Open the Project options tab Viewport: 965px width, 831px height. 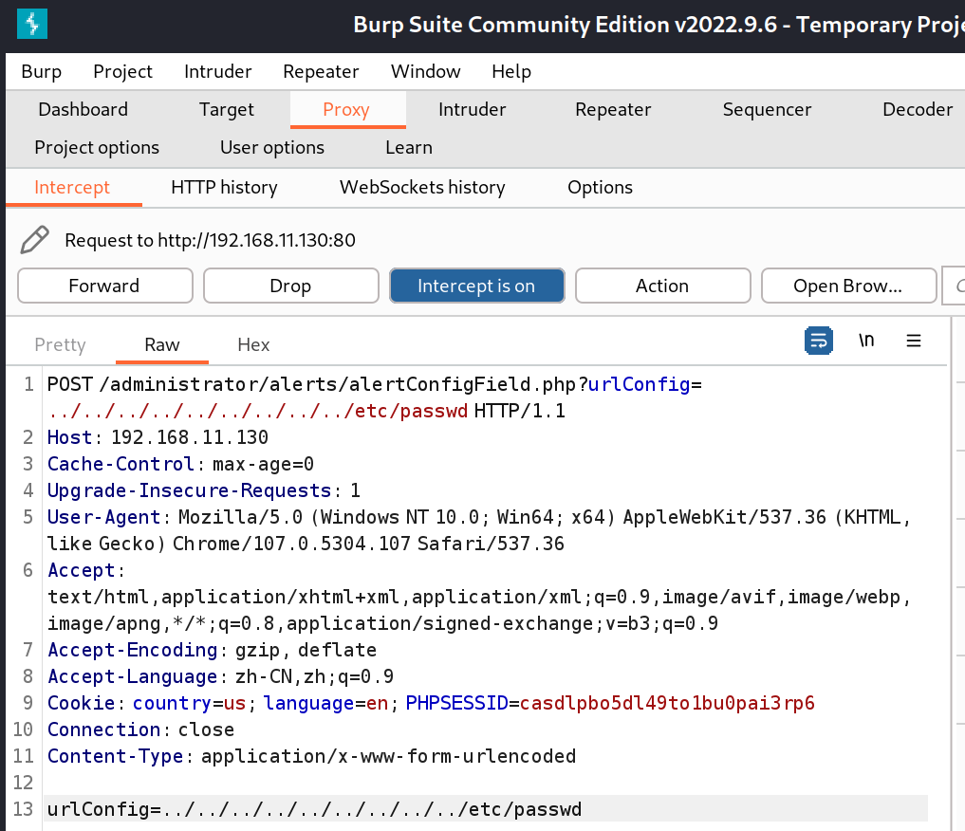97,148
